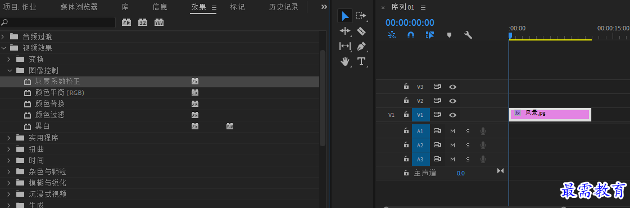Select the Pen tool
630x208 pixels.
pyautogui.click(x=361, y=46)
